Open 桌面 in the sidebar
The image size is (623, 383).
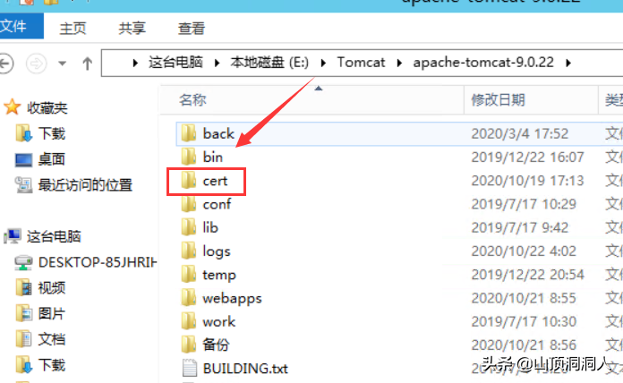[x=51, y=159]
